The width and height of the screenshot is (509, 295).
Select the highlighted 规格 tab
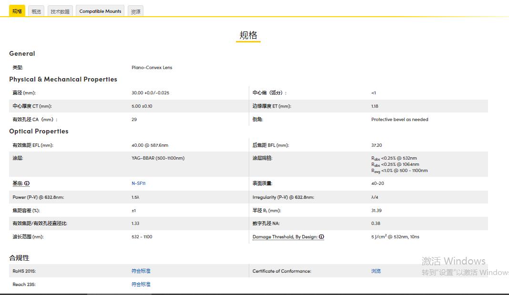click(17, 10)
